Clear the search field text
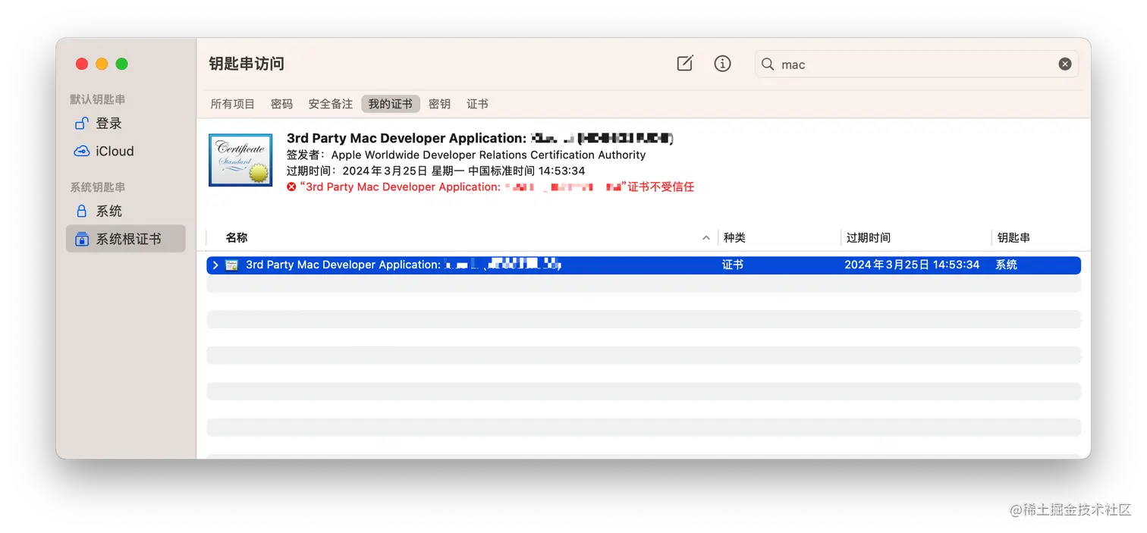This screenshot has height=533, width=1147. tap(1065, 64)
